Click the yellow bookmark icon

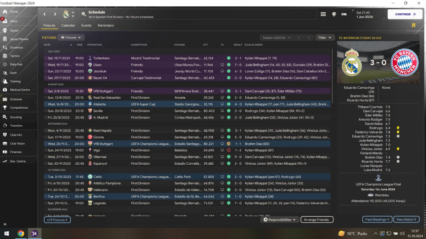point(413,25)
